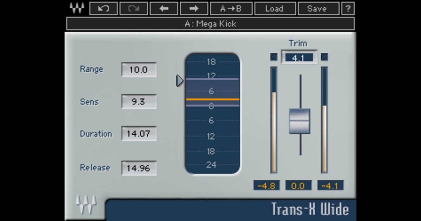Load the previous preset with the left arrow
The width and height of the screenshot is (421, 221).
click(x=163, y=8)
